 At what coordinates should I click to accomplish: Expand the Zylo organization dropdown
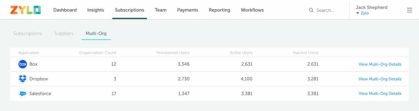coord(362,13)
